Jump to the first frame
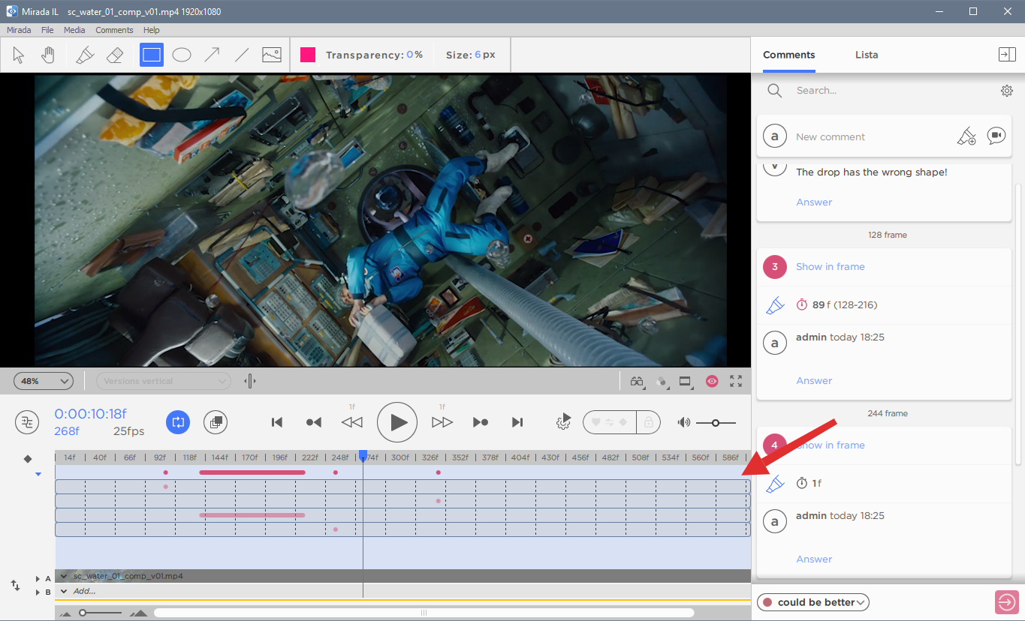 (x=277, y=422)
